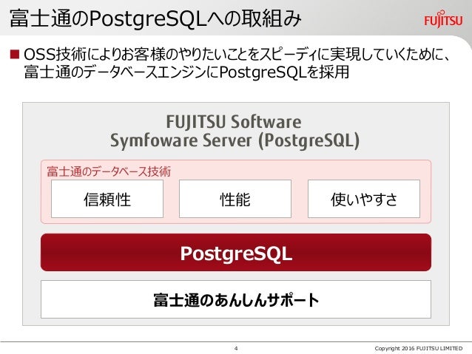
Task: Click the page number 4
Action: coord(236,349)
